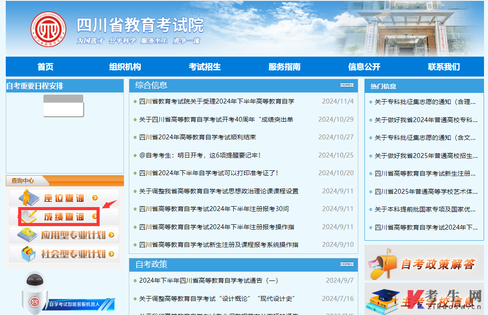Click the orange arrow icon on 社会型专业计划
488x315 pixels.
pos(112,254)
